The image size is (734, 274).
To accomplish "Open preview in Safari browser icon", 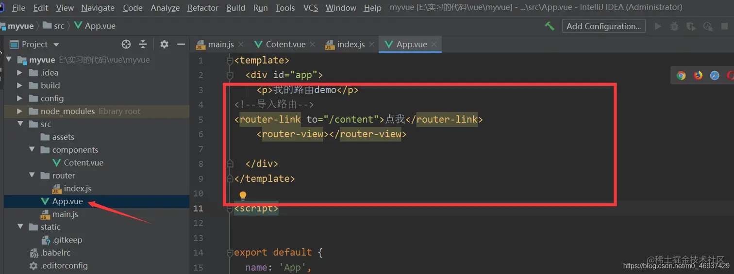I will [715, 75].
